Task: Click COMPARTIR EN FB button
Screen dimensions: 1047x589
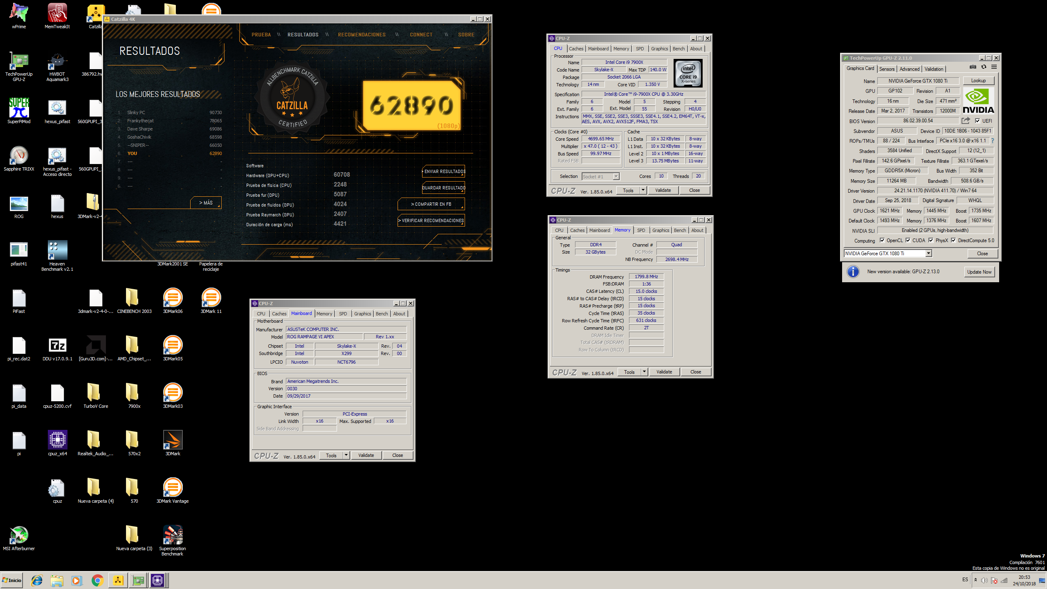Action: coord(431,204)
